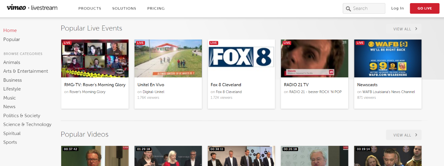Focus the Search input field
Image resolution: width=444 pixels, height=166 pixels.
tap(364, 8)
